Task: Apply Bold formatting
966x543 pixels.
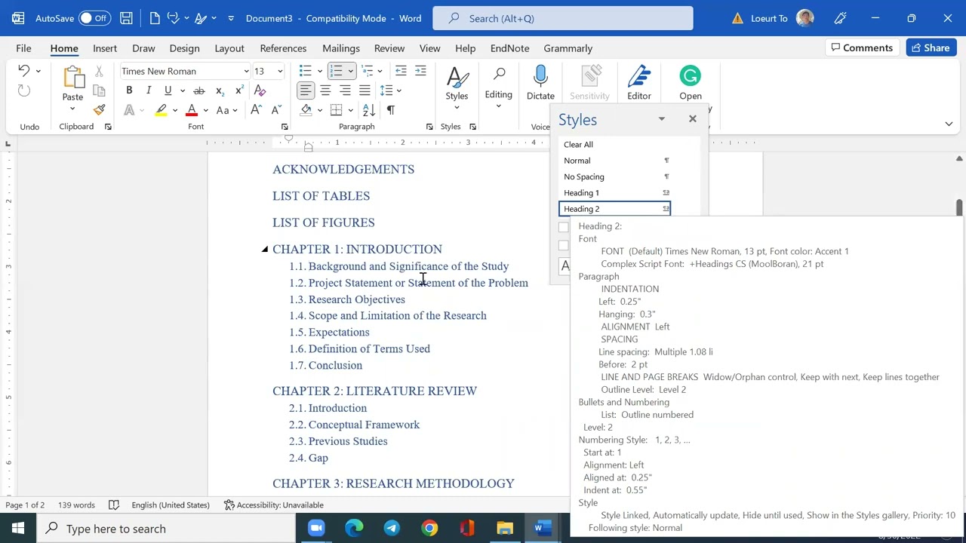Action: click(129, 90)
